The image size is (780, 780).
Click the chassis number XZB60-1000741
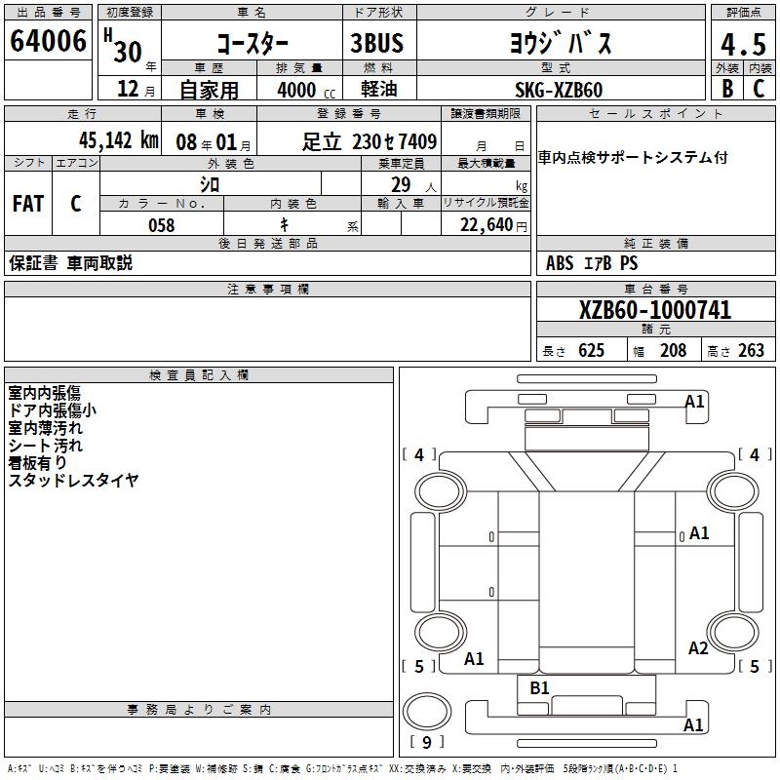[x=654, y=311]
